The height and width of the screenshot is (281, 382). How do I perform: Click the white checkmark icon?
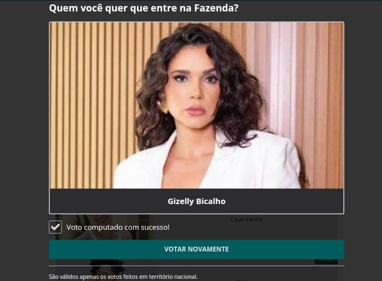(55, 227)
